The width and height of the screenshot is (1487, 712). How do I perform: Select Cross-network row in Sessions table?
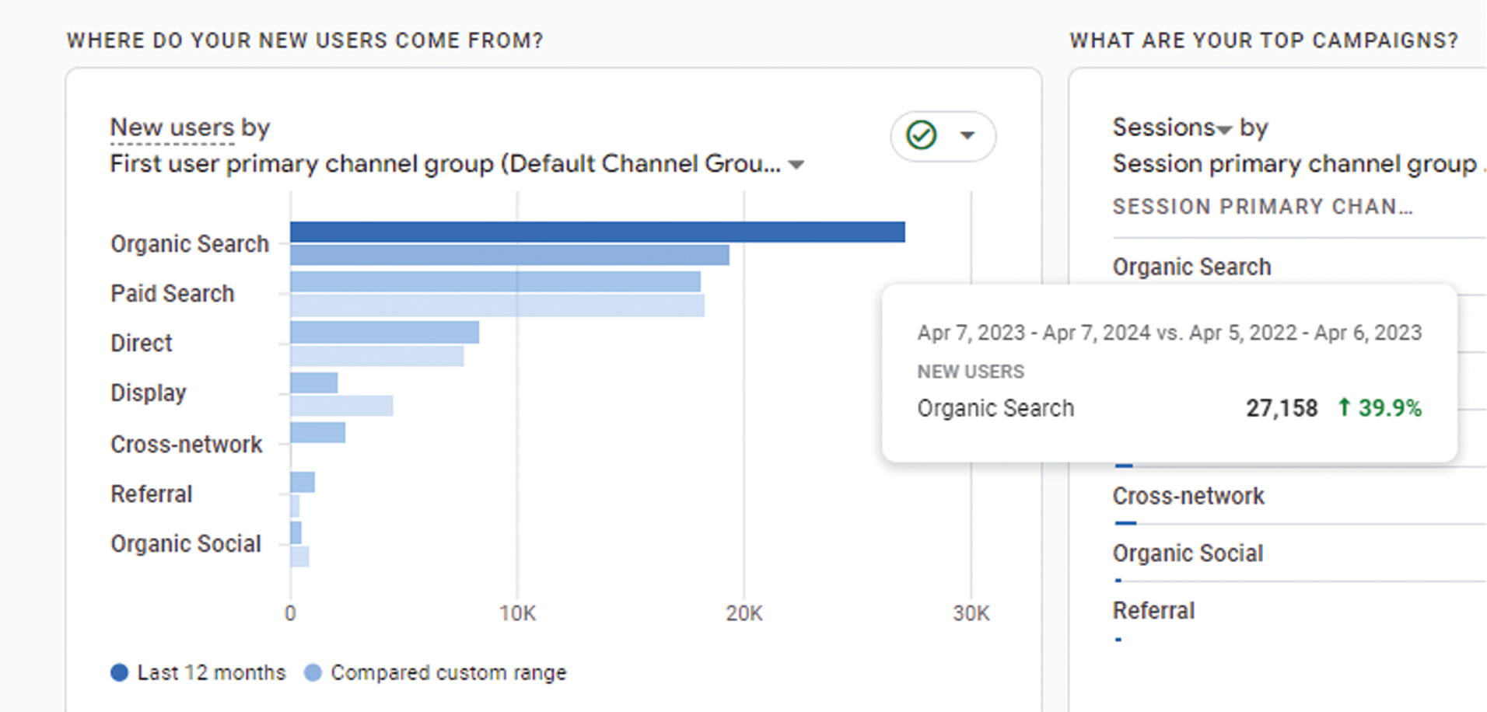tap(1299, 496)
